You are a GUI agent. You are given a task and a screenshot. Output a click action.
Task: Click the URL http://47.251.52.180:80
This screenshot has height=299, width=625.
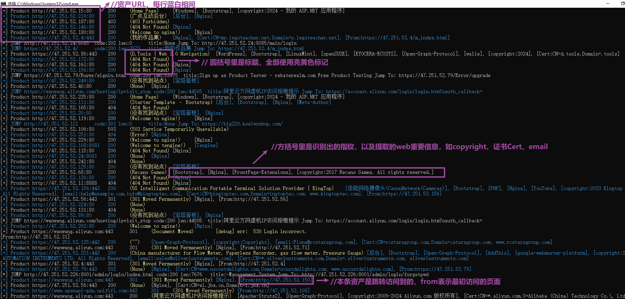63,32
